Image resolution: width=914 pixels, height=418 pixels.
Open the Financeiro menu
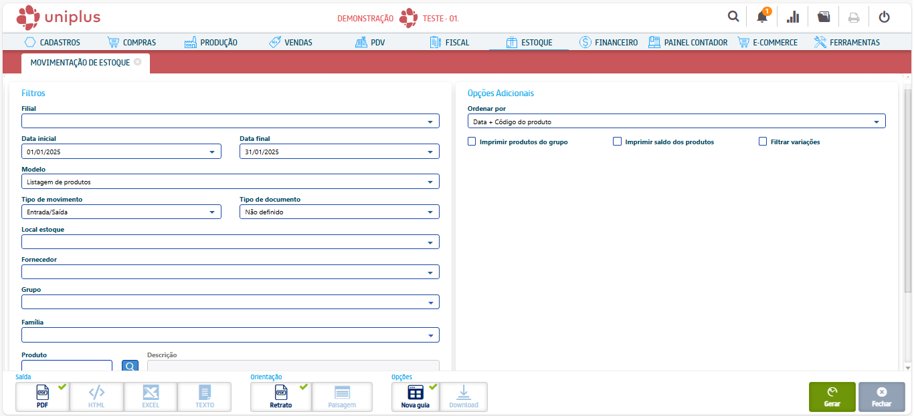(608, 42)
